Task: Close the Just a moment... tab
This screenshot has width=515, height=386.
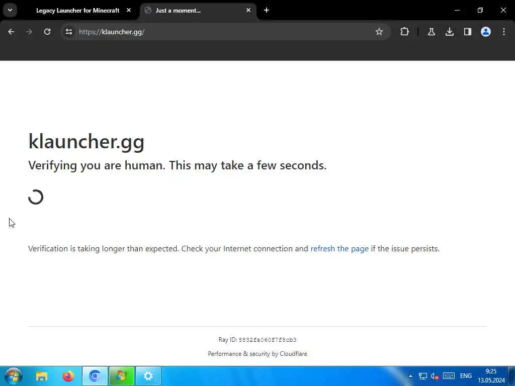Action: click(x=248, y=11)
